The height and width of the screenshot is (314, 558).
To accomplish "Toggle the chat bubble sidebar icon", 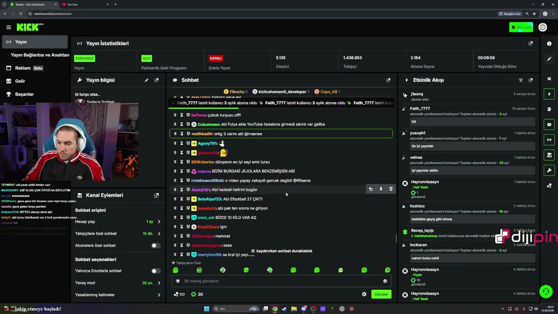I will [x=549, y=125].
